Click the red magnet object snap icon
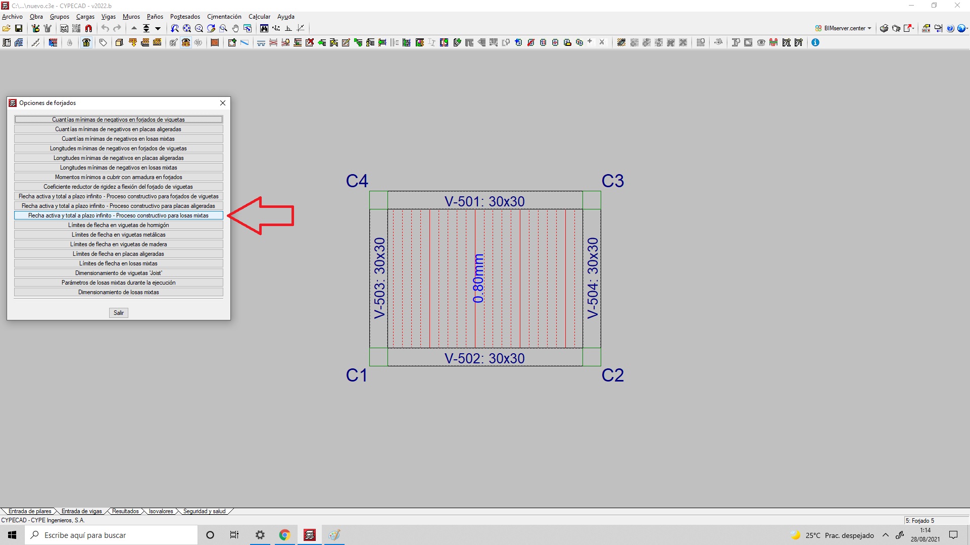The image size is (970, 545). click(x=88, y=28)
